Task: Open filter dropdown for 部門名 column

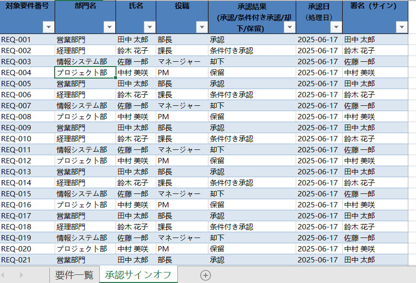Action: (109, 27)
